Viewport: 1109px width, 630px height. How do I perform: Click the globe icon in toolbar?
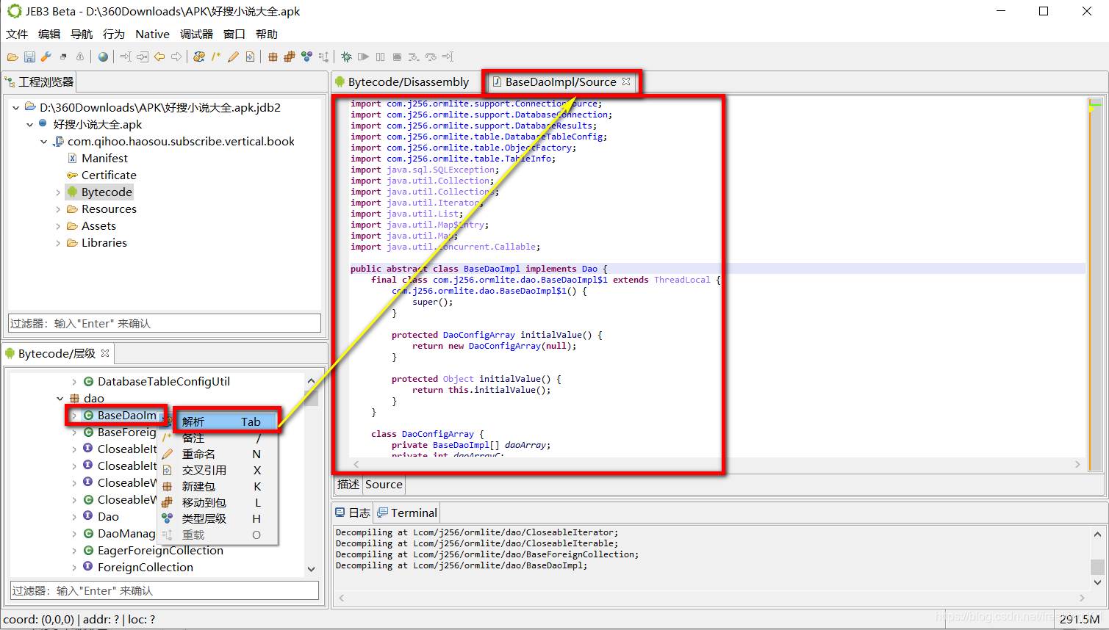pyautogui.click(x=103, y=57)
